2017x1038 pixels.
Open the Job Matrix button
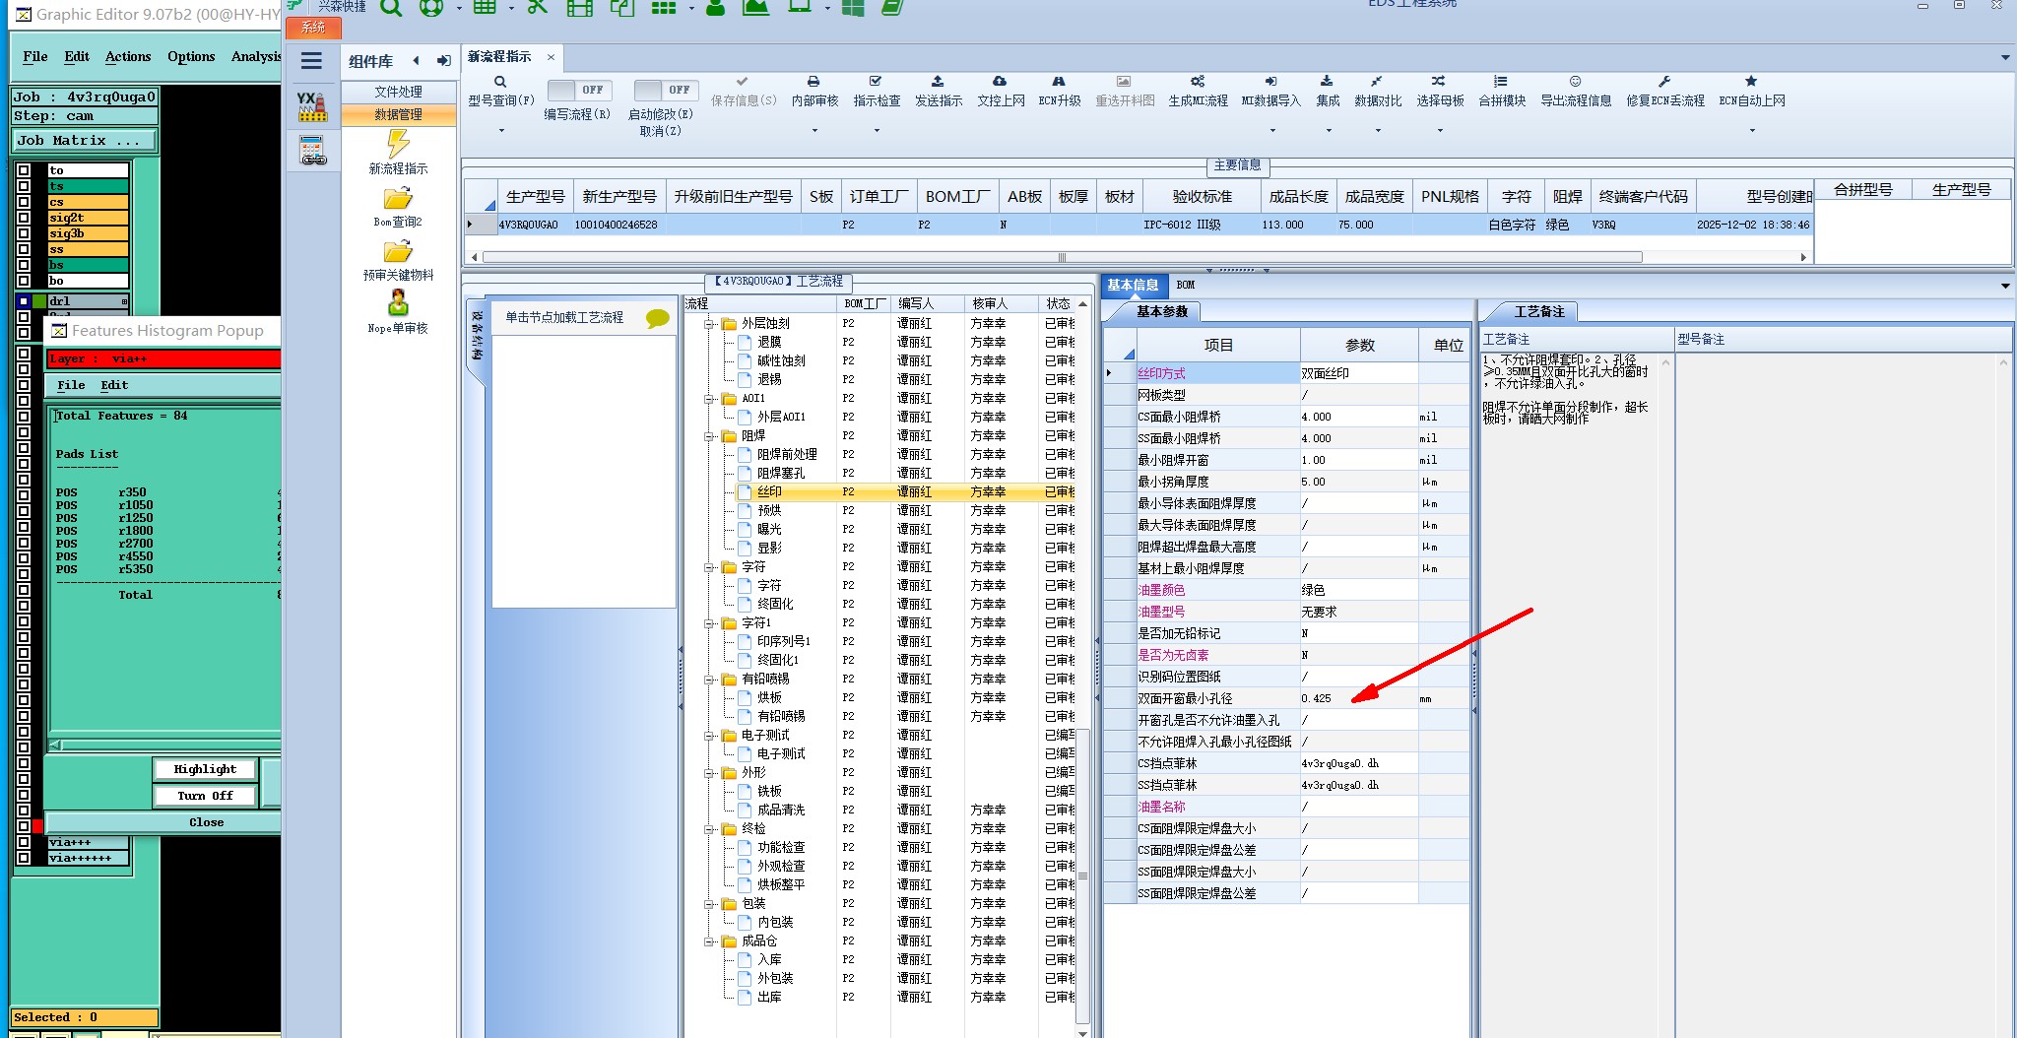85,141
